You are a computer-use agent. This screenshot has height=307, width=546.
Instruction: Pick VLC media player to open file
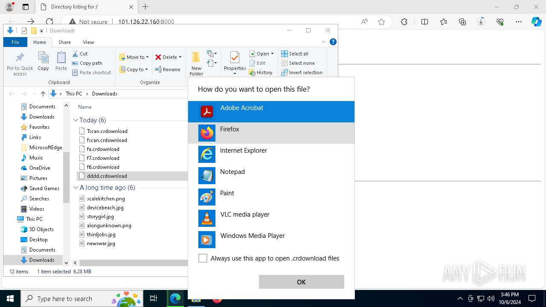pos(271,218)
